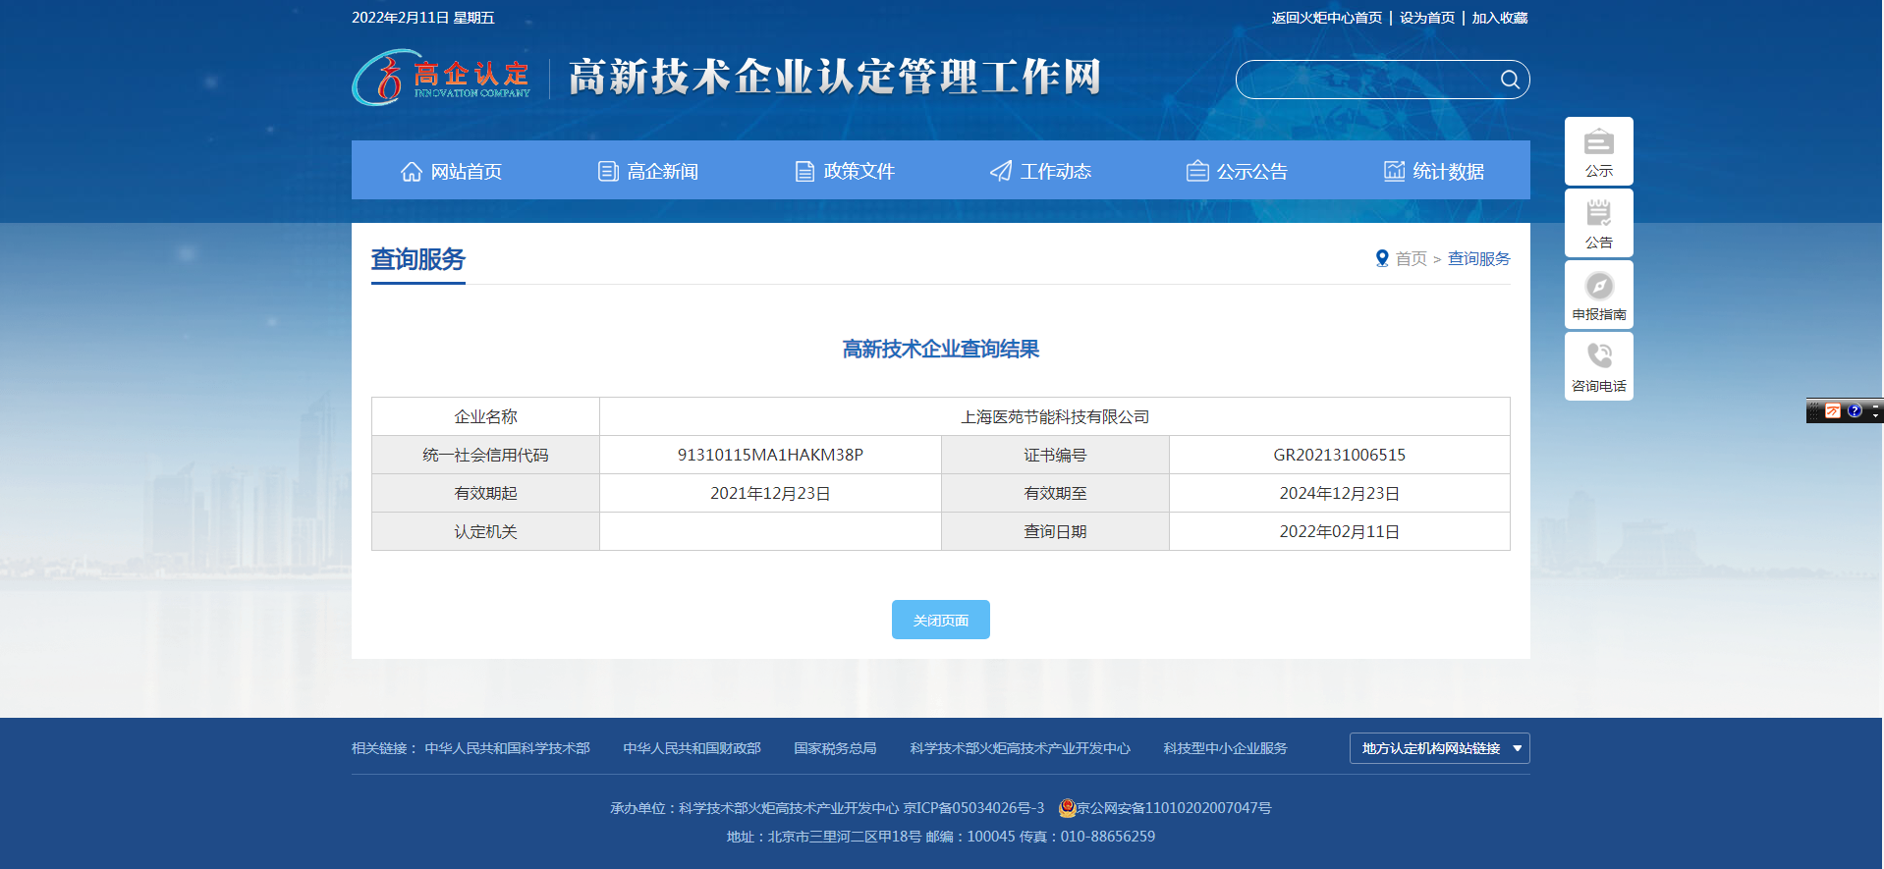Viewport: 1884px width, 869px height.
Task: Click the certificate number GR202131006515
Action: [x=1340, y=455]
